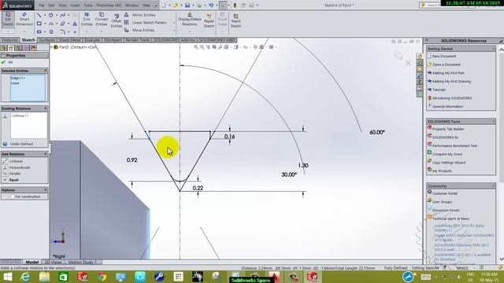Open the Line tool dropdown arrow
The width and height of the screenshot is (504, 283).
[x=45, y=15]
